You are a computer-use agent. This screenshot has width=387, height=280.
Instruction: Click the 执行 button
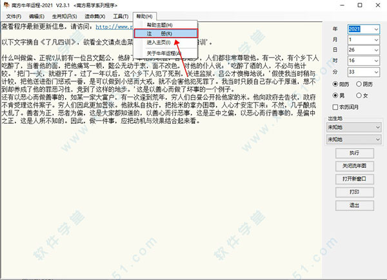pyautogui.click(x=354, y=153)
